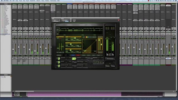
Task: Click the highlighted Ozone insert on Master channel
Action: point(168,6)
